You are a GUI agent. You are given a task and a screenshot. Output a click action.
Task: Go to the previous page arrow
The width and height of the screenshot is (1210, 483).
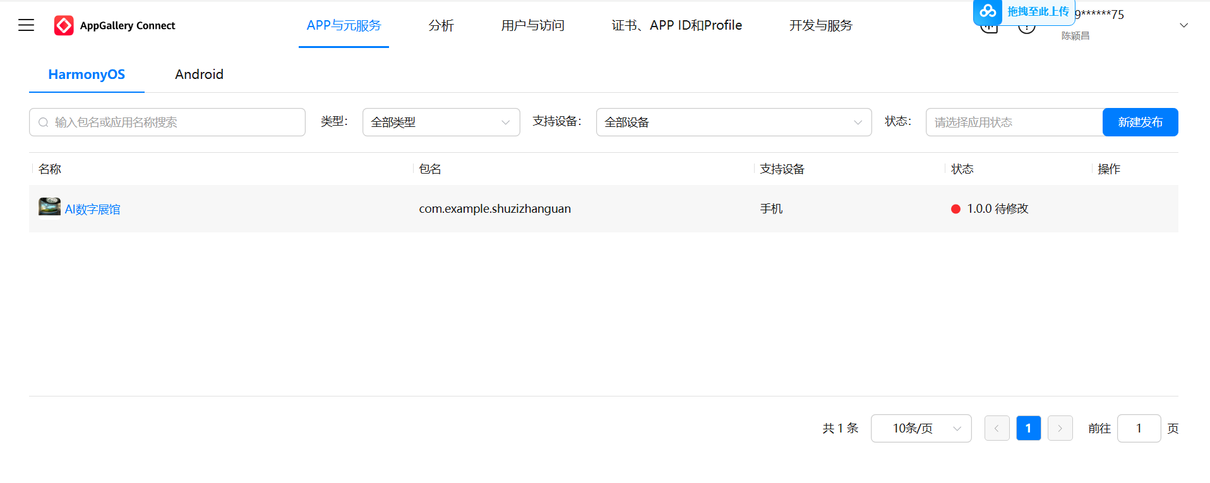pos(997,428)
